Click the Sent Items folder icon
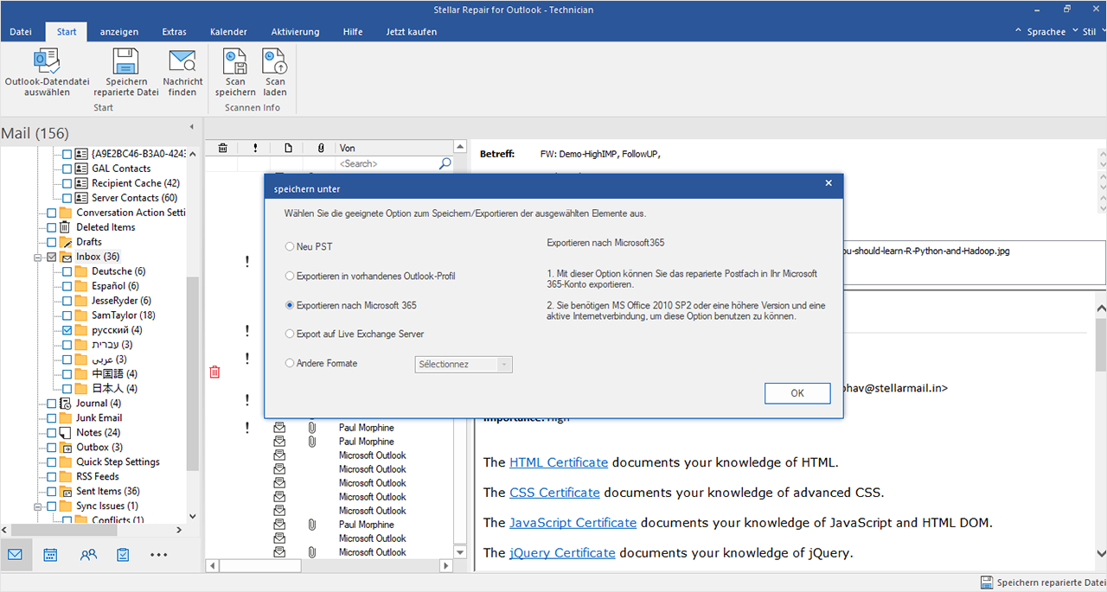Viewport: 1107px width, 592px height. pyautogui.click(x=67, y=492)
